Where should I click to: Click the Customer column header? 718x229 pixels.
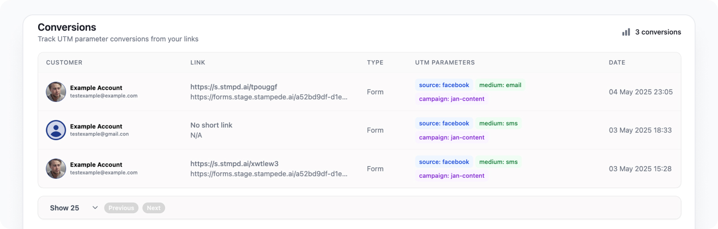(x=64, y=62)
